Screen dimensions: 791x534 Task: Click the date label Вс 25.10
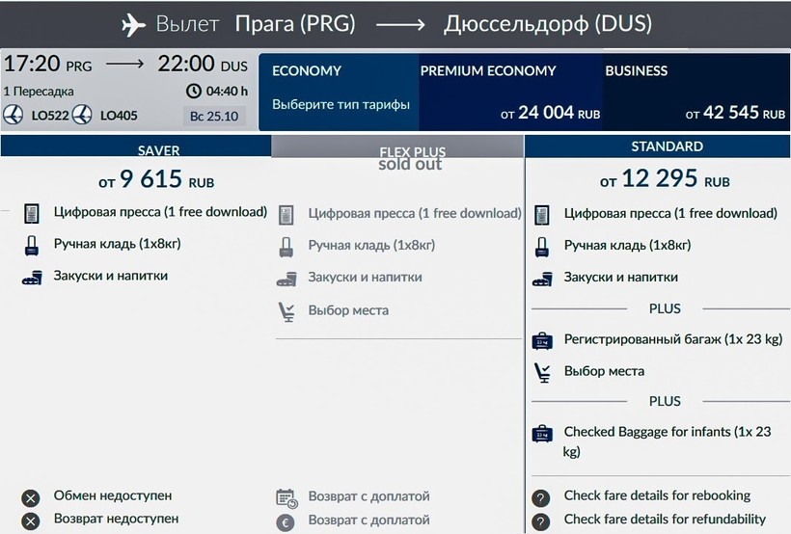tap(214, 116)
